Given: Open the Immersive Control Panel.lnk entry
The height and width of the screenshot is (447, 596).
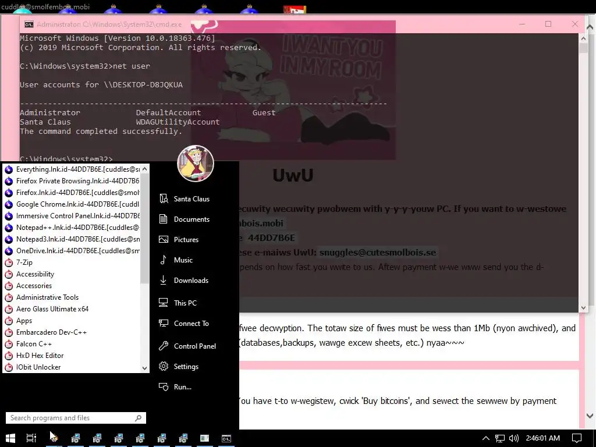Looking at the screenshot, I should click(72, 216).
